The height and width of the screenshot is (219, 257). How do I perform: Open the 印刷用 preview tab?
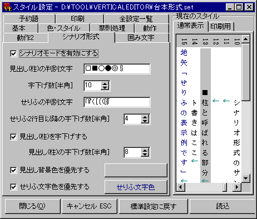[221, 26]
